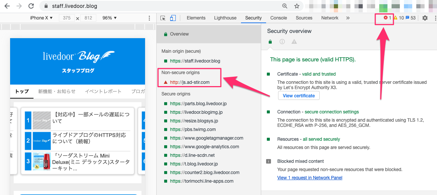Open the 96% zoom dropdown
The image size is (437, 195).
coord(109,18)
